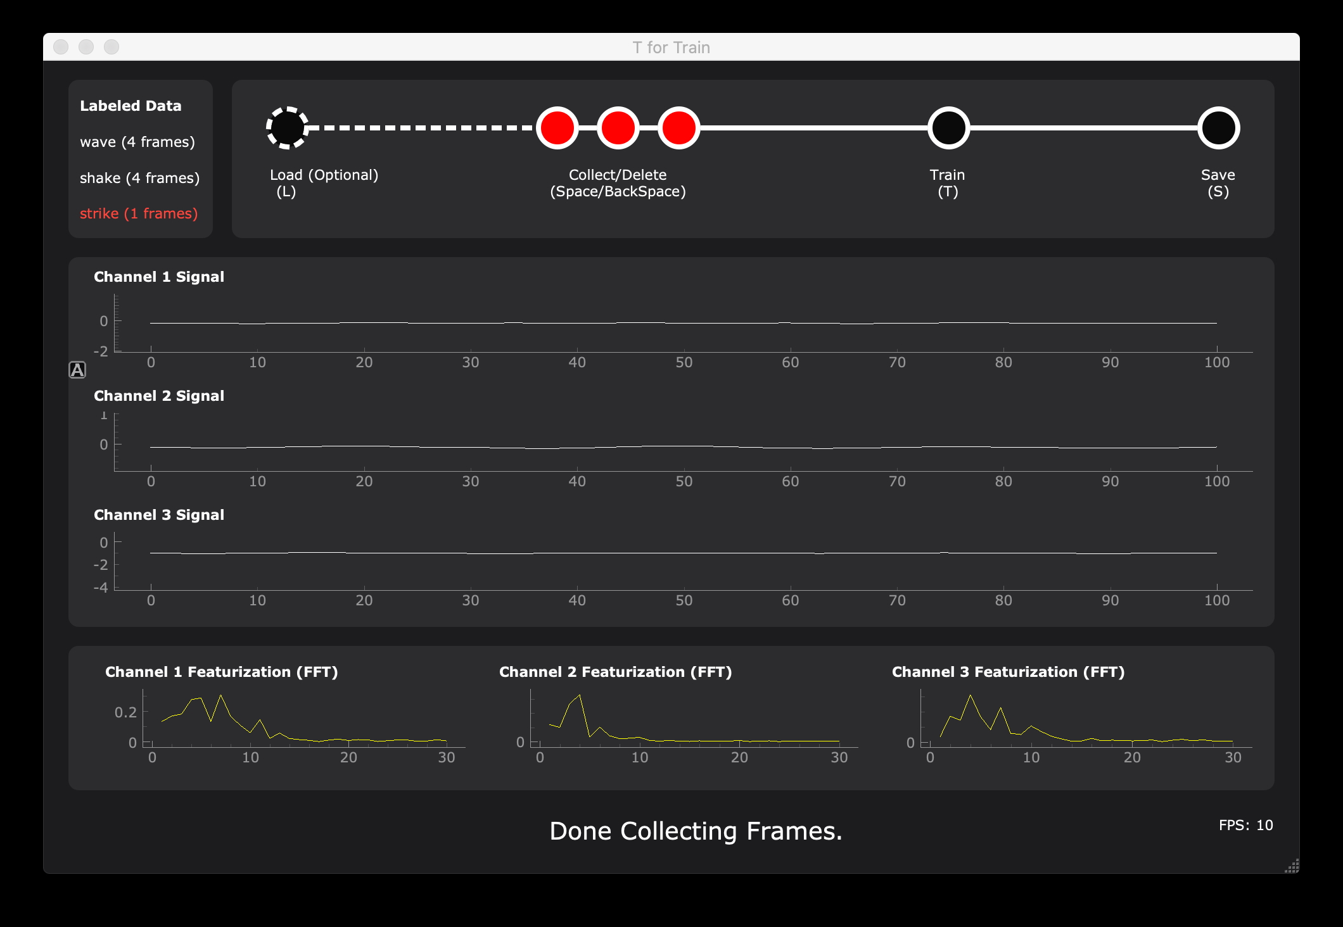The width and height of the screenshot is (1343, 927).
Task: Click the 'Channel 3 Featurization (FFT)' title
Action: 1009,672
